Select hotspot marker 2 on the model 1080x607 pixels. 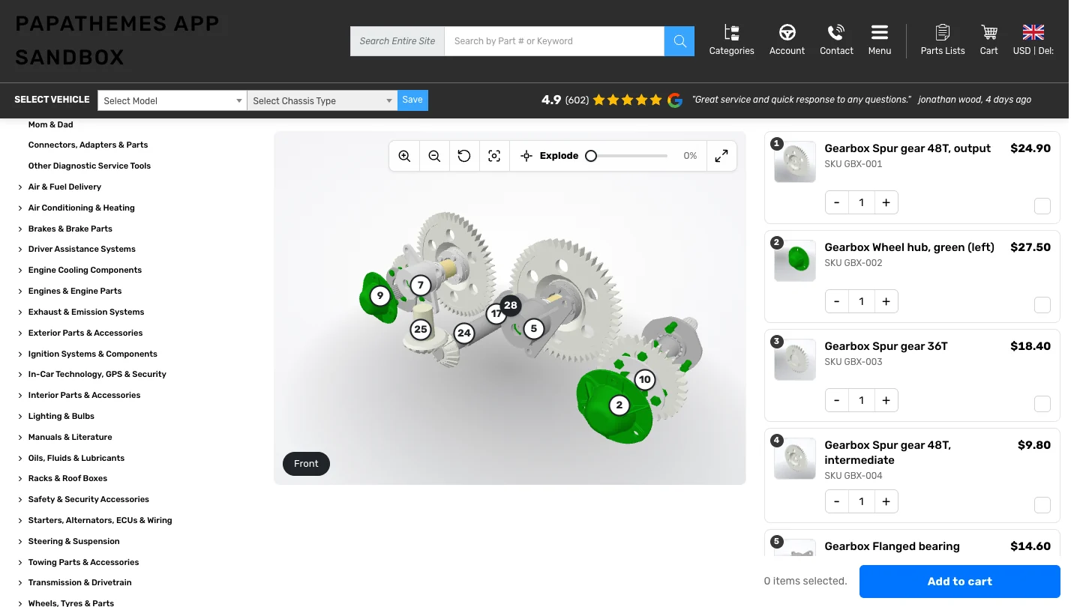point(619,405)
